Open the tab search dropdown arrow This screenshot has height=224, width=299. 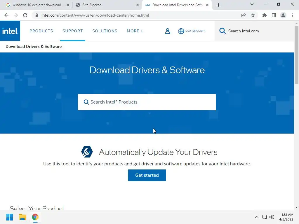point(252,4)
